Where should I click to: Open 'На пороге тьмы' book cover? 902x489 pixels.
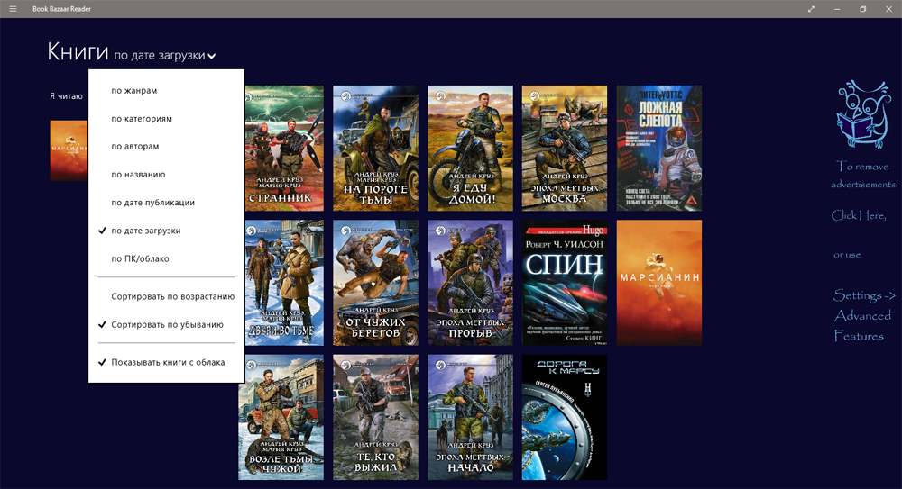click(375, 149)
